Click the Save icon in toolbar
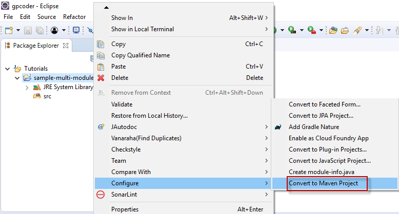 (x=28, y=30)
